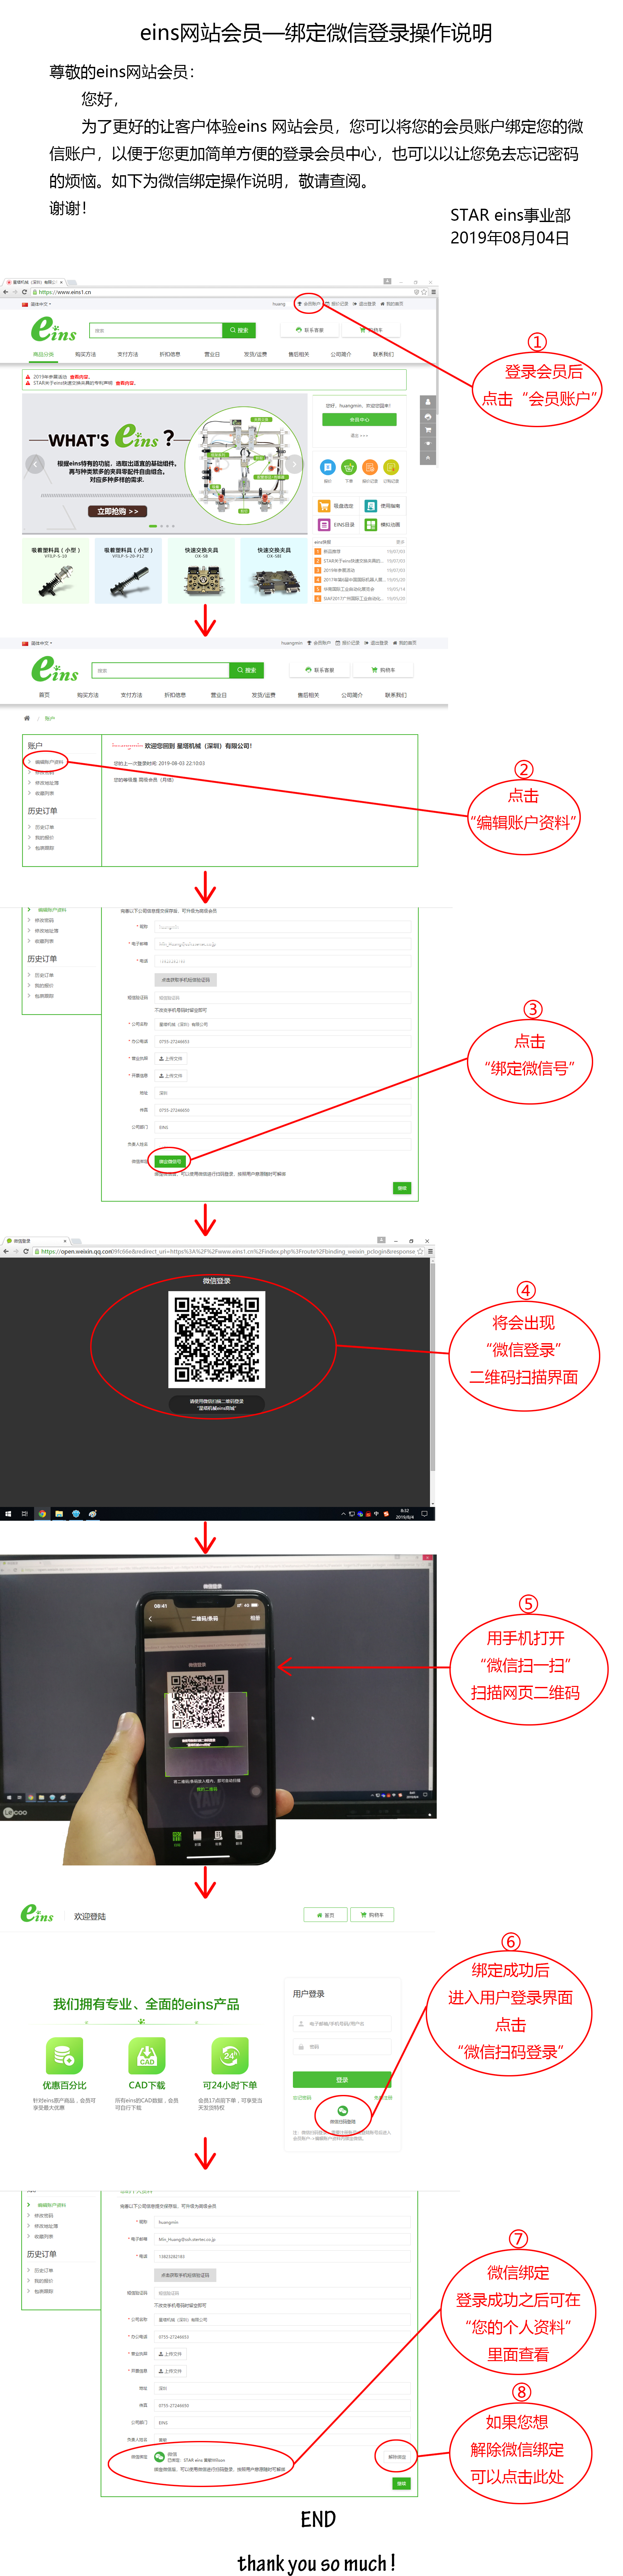Click the orange 报价记录 icon
The height and width of the screenshot is (2576, 623).
370,467
